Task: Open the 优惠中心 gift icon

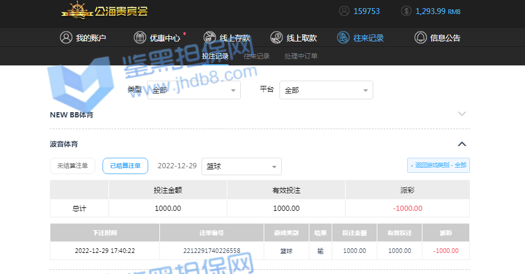Action: [x=139, y=38]
